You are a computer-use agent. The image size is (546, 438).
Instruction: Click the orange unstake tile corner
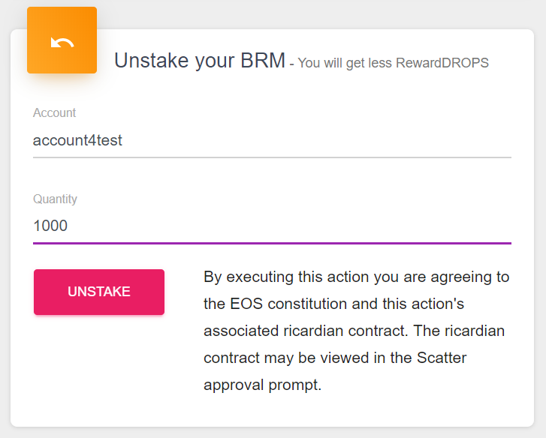62,40
